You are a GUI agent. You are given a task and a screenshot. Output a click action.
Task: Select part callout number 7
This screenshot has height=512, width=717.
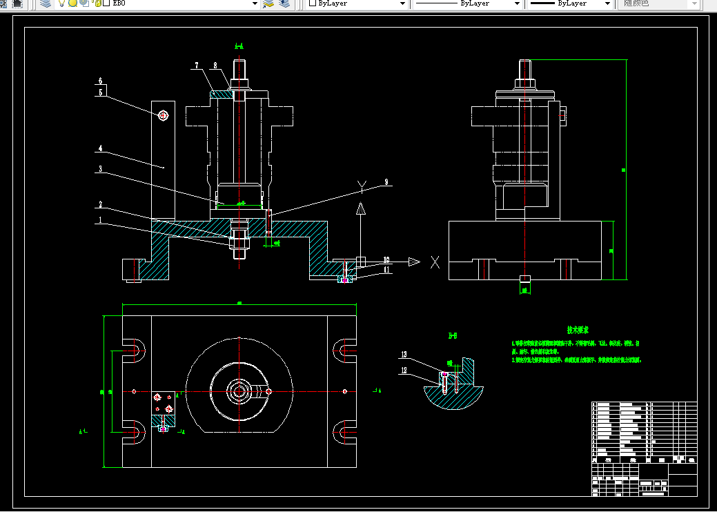(x=197, y=66)
